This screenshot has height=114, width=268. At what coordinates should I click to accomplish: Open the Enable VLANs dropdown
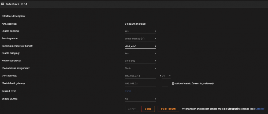pos(140,99)
